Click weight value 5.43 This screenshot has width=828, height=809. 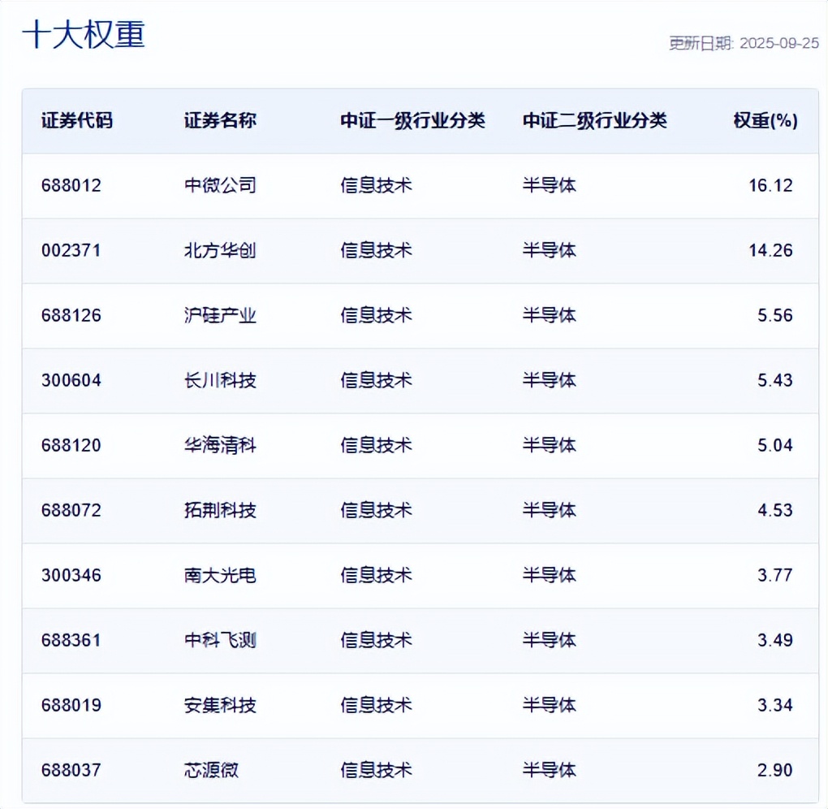(775, 380)
